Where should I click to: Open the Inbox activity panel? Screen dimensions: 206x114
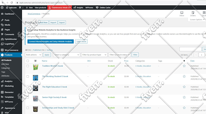[182, 14]
